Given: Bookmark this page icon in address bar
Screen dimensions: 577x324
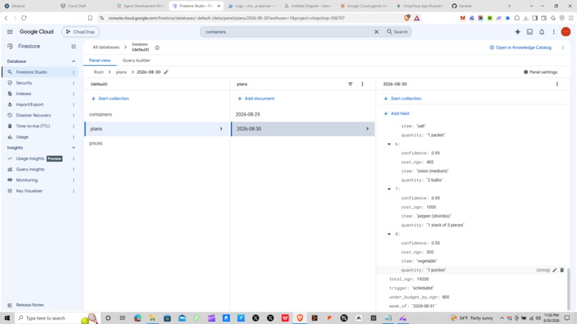Looking at the screenshot, I should pos(90,18).
